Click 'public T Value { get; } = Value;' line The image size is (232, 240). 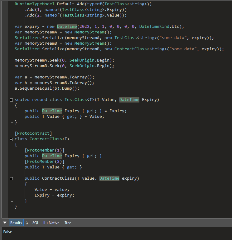[64, 117]
